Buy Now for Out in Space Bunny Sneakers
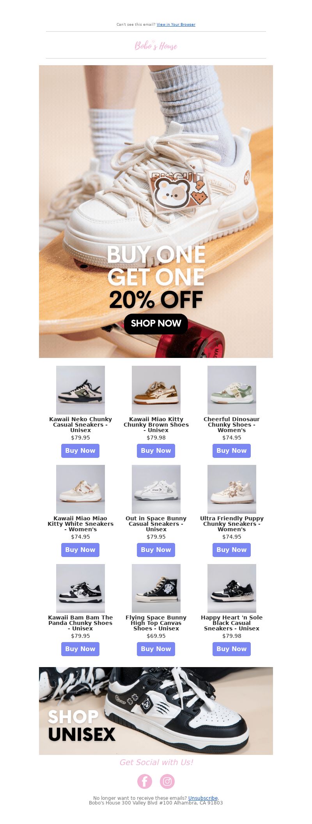The height and width of the screenshot is (824, 312). [x=156, y=550]
